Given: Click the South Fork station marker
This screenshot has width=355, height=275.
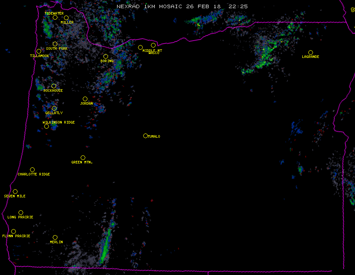Looking at the screenshot, I should click(x=55, y=44).
